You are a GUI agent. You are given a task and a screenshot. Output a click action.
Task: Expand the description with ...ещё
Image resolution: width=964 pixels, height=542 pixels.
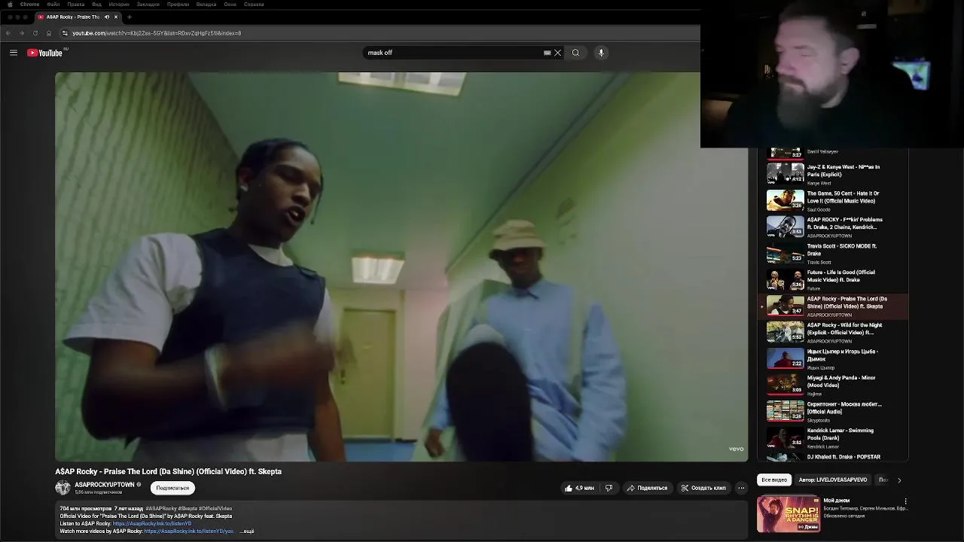[x=247, y=531]
